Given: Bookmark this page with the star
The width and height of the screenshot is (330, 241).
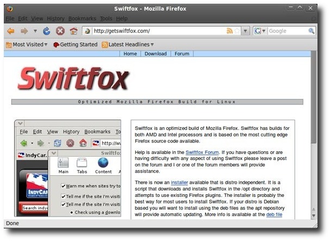Looking at the screenshot, I should coord(237,31).
